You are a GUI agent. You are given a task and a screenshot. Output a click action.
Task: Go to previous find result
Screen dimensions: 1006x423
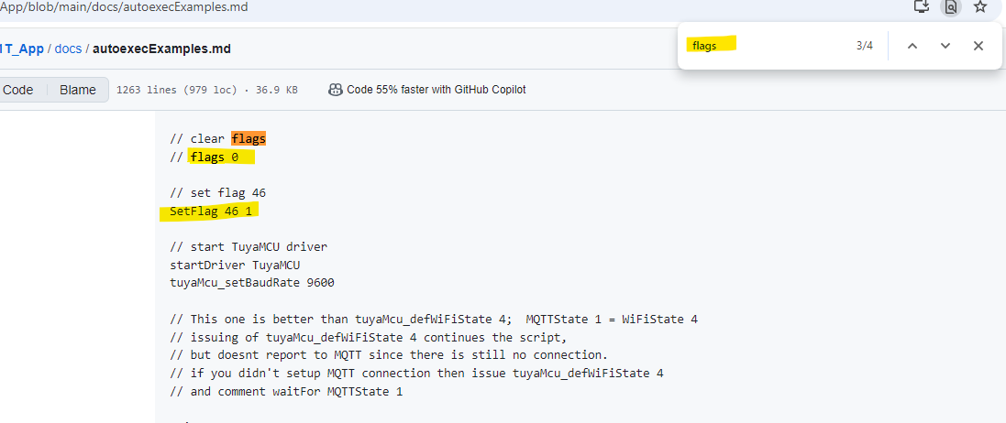pos(912,46)
